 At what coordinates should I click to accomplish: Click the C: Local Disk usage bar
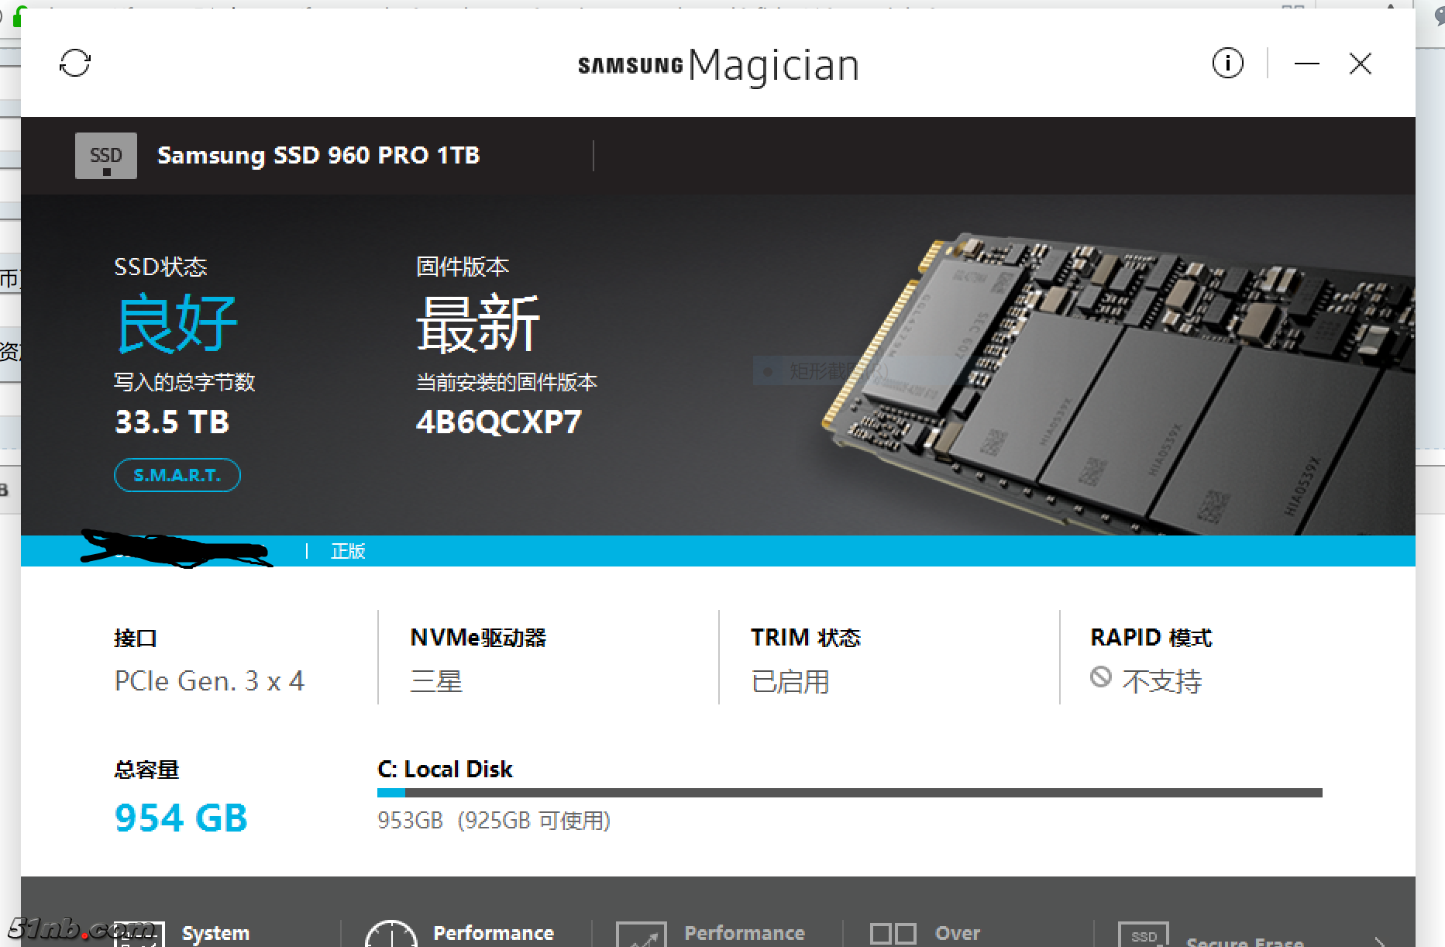click(849, 793)
